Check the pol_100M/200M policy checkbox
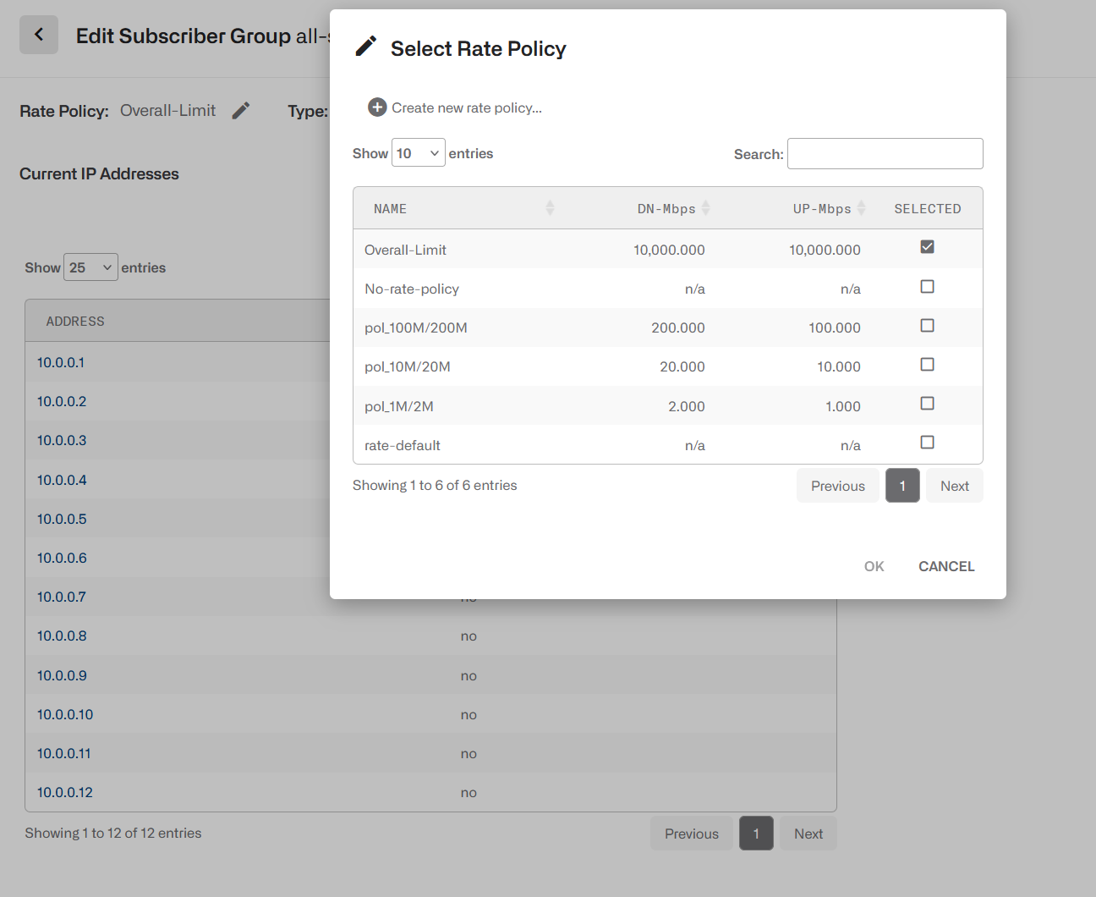This screenshot has height=897, width=1096. point(927,326)
